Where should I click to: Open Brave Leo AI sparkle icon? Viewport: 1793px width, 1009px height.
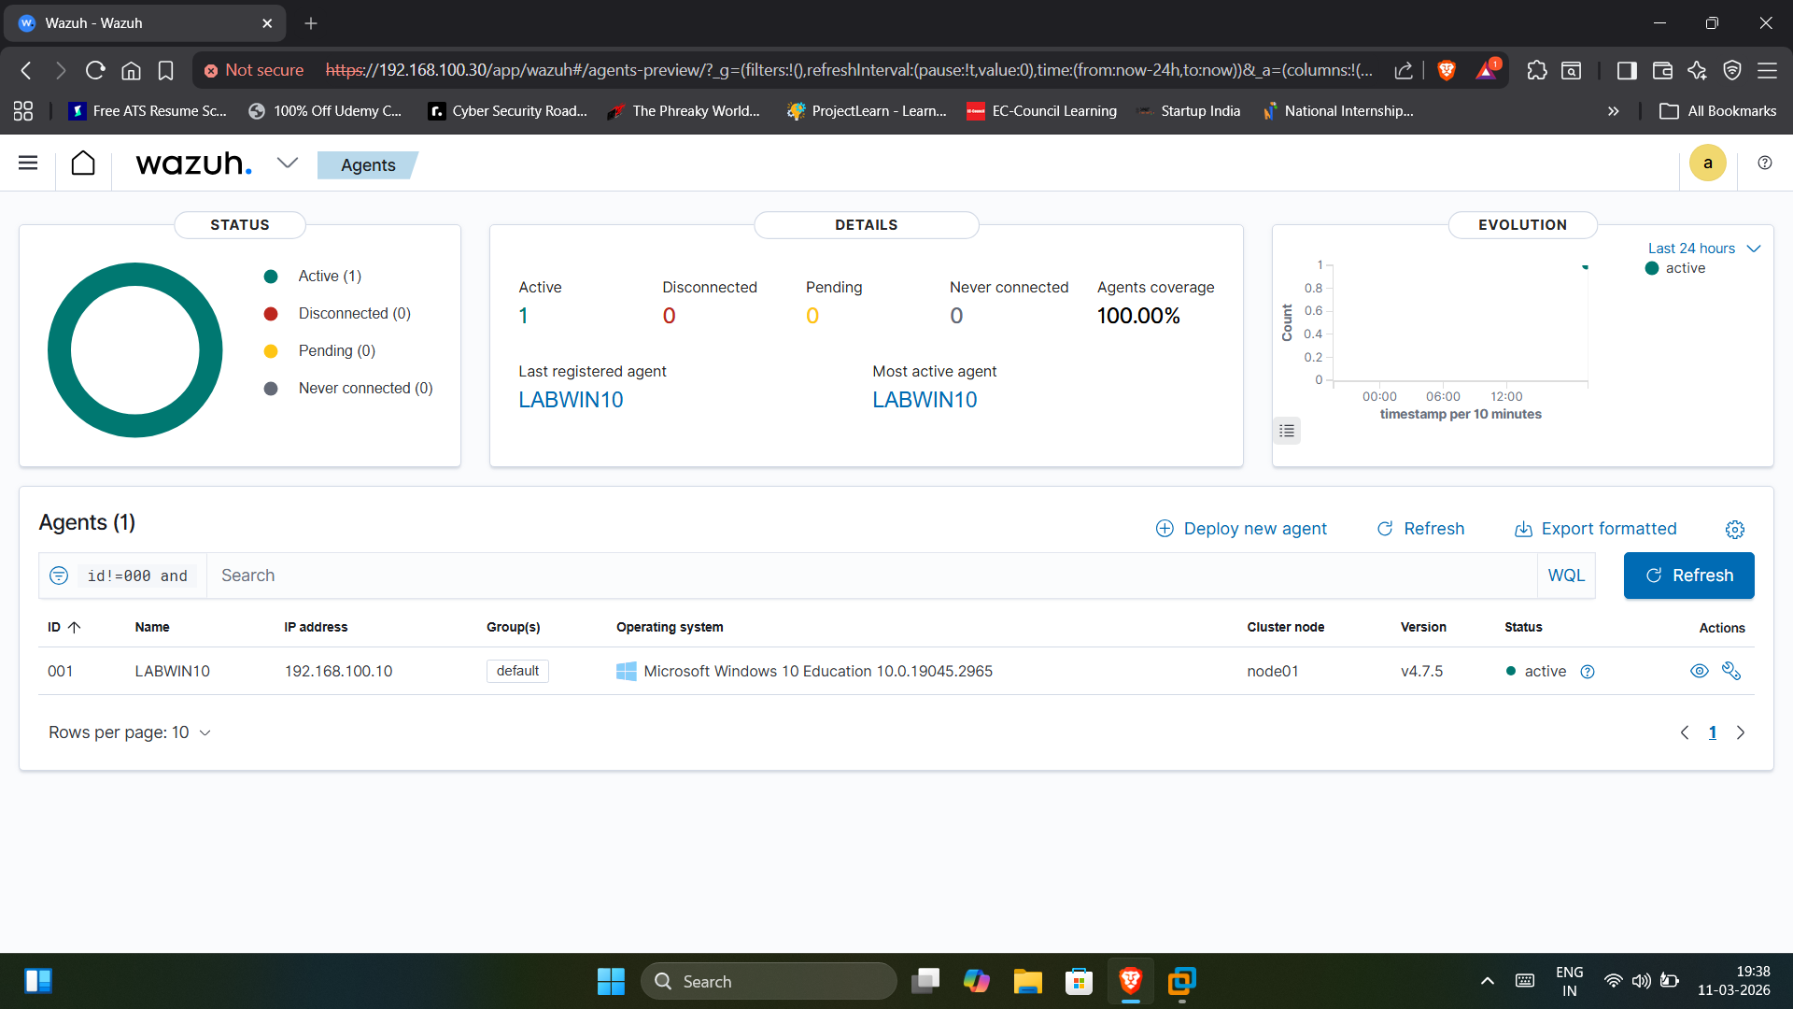1697,70
